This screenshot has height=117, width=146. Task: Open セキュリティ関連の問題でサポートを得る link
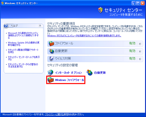tap(23, 51)
